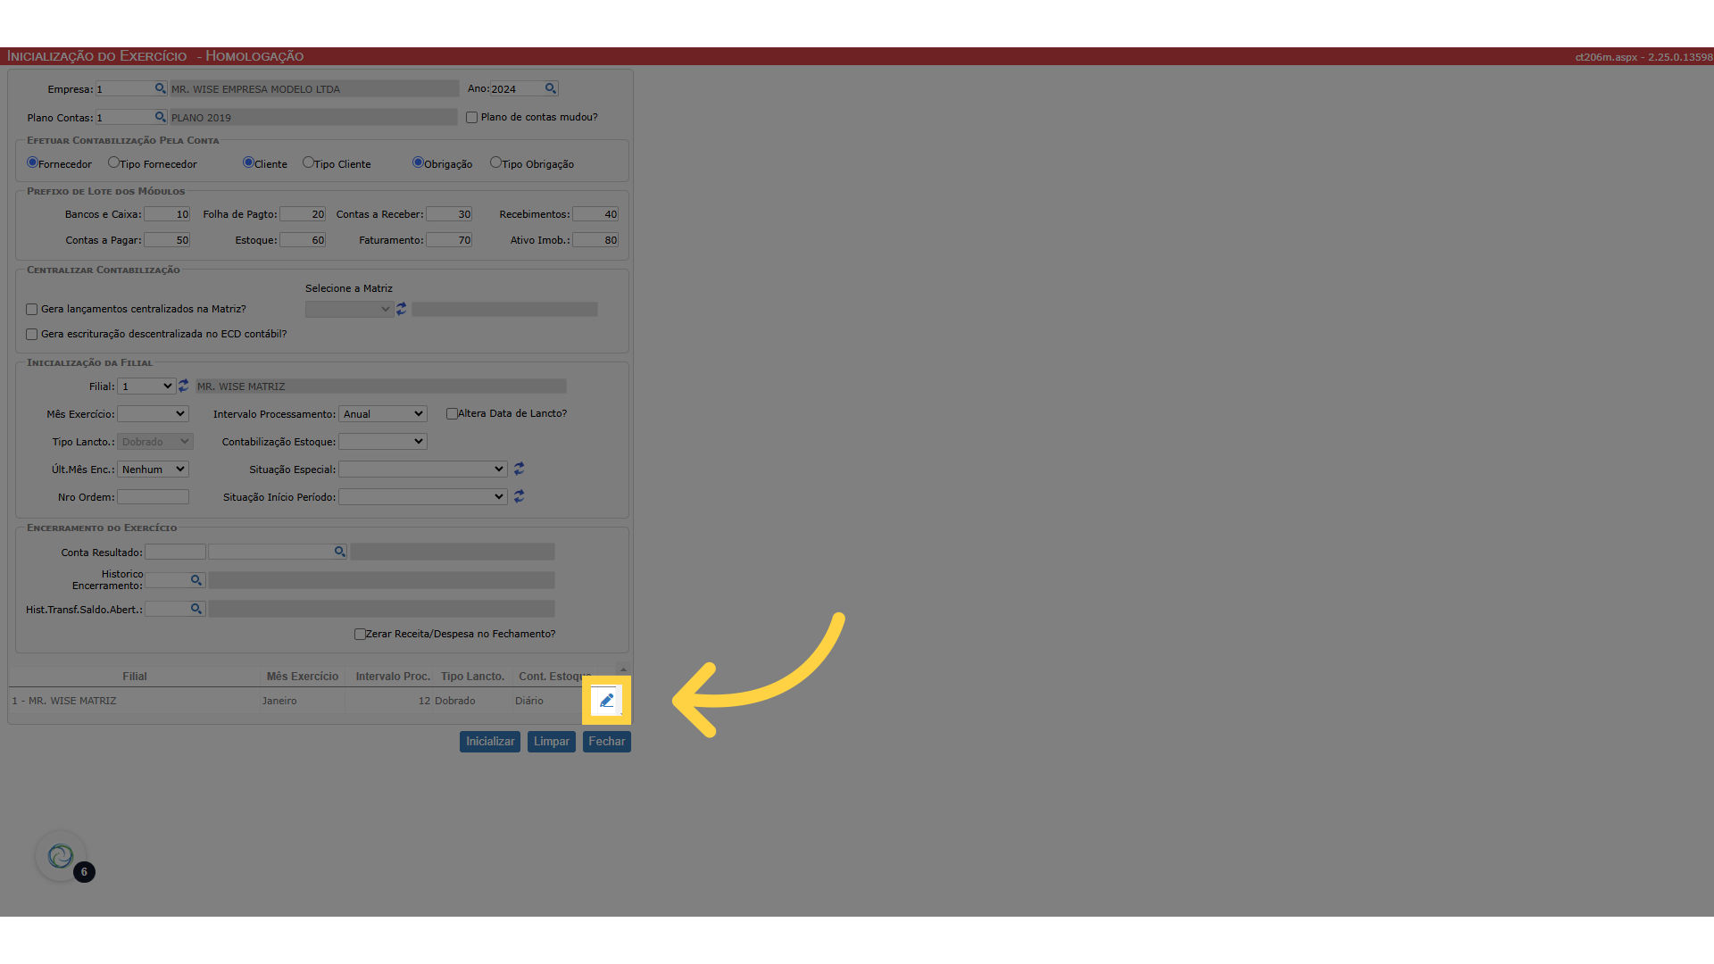The height and width of the screenshot is (964, 1714).
Task: Click the Historico Encerramento search magnifier icon
Action: point(196,580)
